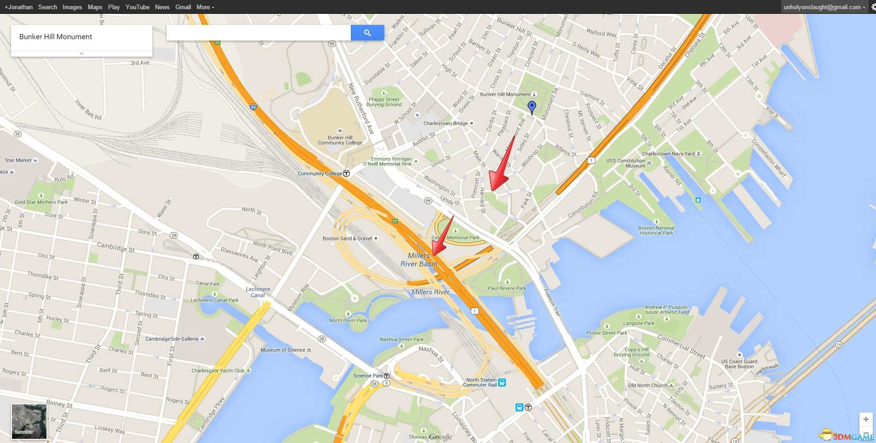Zoom in with the plus button
This screenshot has height=443, width=876.
click(x=866, y=420)
